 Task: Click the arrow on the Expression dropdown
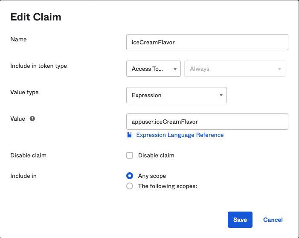point(221,95)
